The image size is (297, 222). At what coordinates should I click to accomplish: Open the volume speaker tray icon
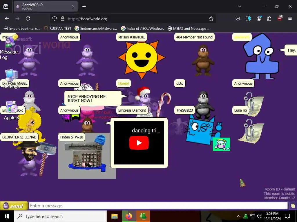coord(259,216)
